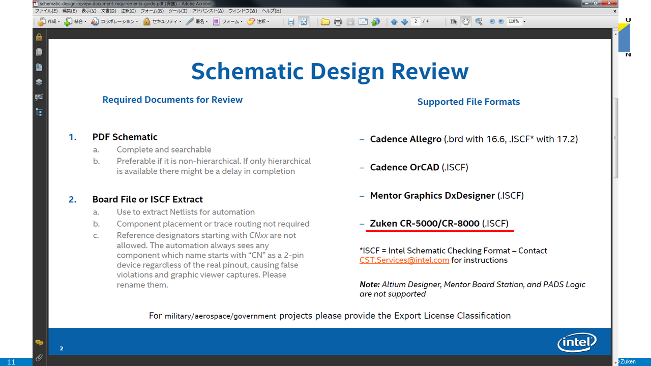Screen dimensions: 651x366
Task: Click the 'Cadence OrCAD (.ISCF)' line
Action: [419, 167]
